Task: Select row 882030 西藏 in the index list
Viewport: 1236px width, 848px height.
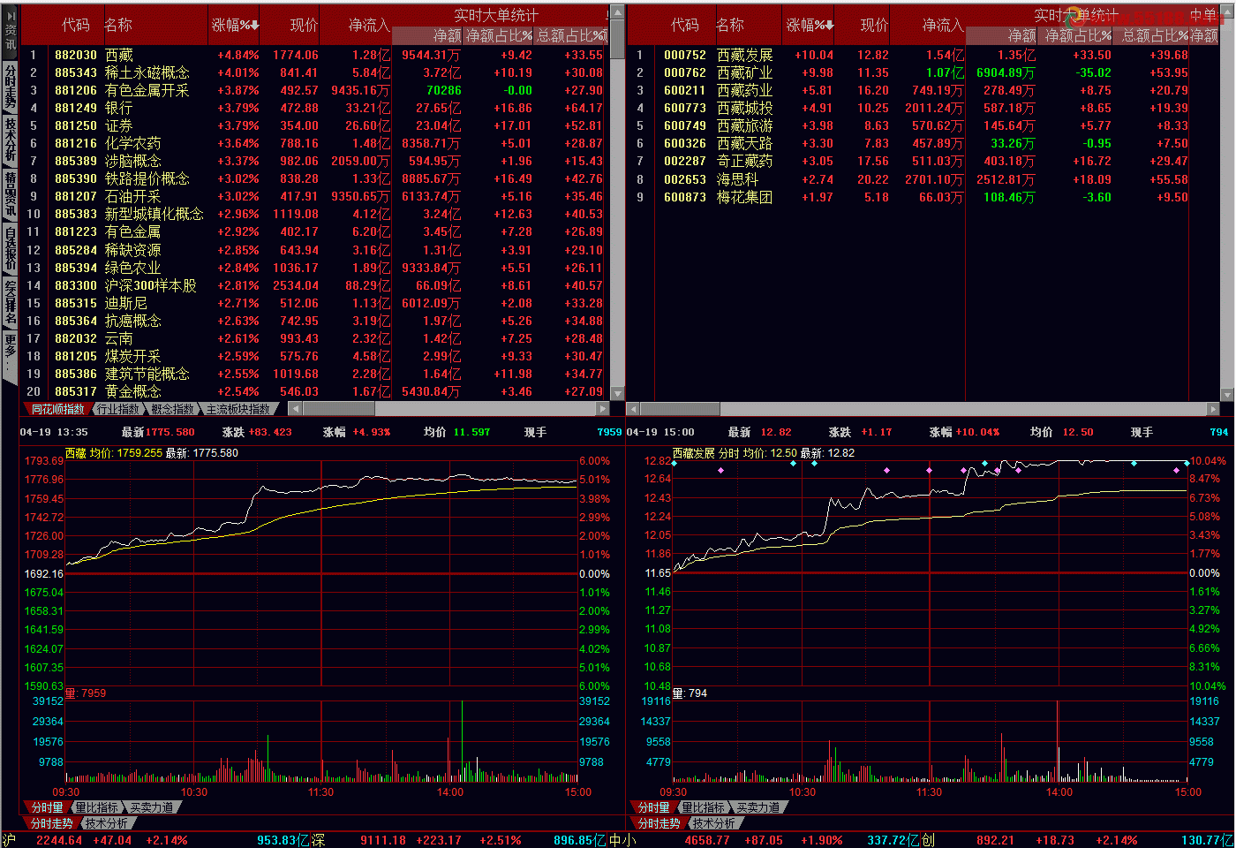Action: pos(315,55)
